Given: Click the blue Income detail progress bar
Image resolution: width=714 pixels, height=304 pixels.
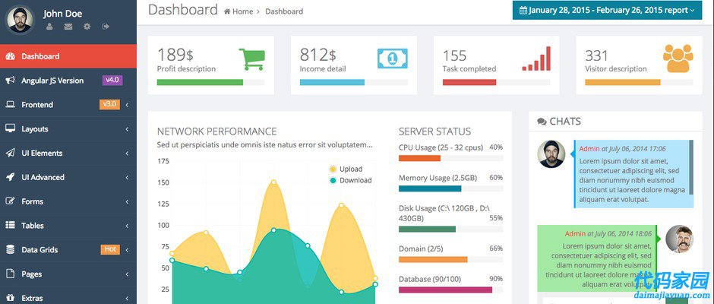Looking at the screenshot, I should coord(353,83).
